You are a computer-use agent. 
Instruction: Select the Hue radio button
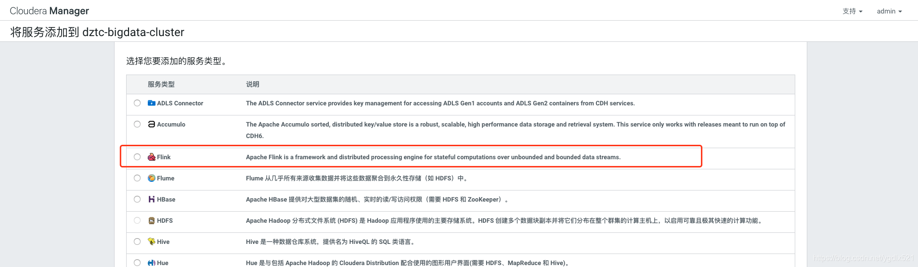pyautogui.click(x=137, y=263)
